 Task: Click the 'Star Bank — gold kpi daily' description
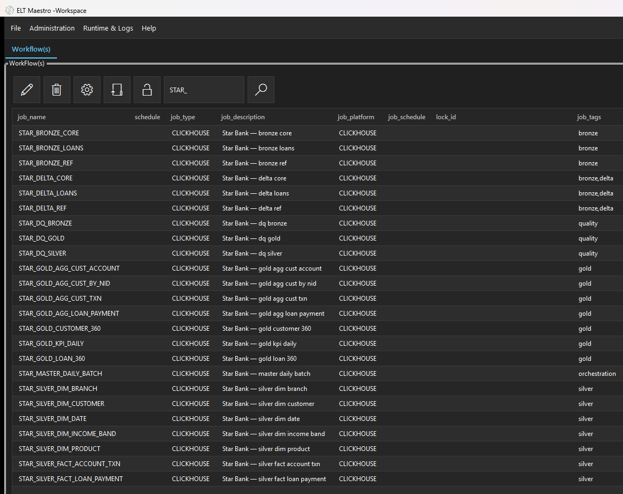point(259,344)
